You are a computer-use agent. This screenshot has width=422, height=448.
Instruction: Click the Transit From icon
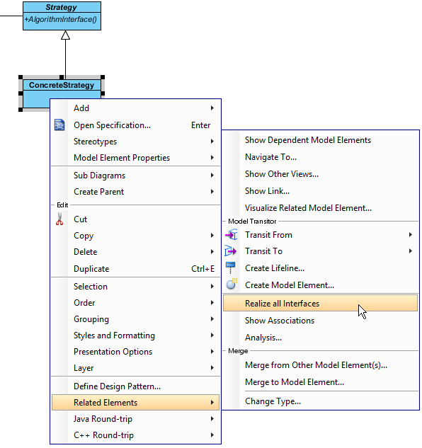coord(231,235)
